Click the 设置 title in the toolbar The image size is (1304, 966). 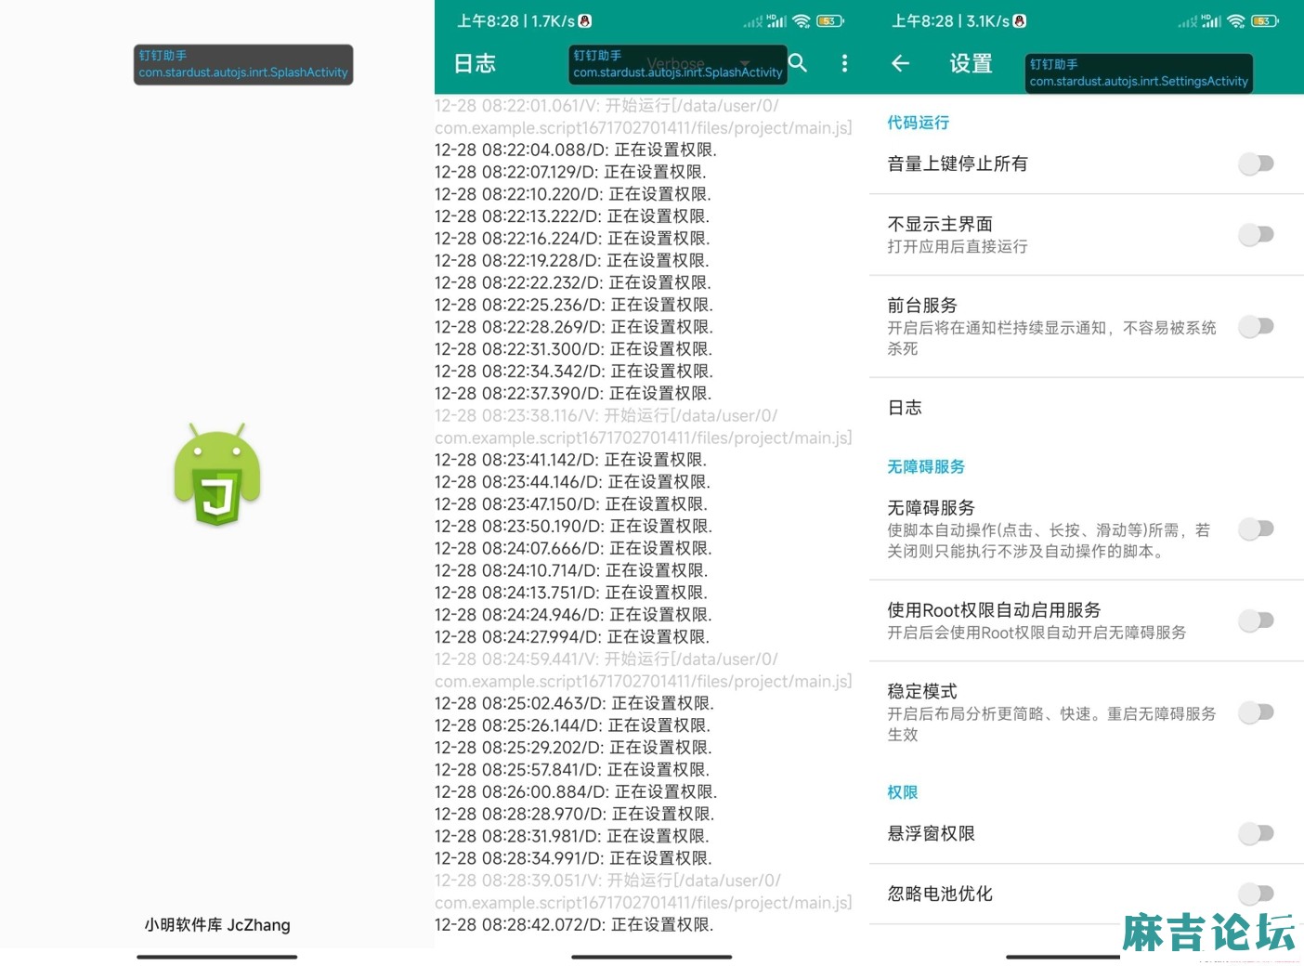point(971,64)
